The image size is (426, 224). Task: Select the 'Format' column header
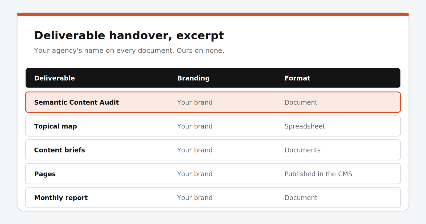(x=297, y=78)
